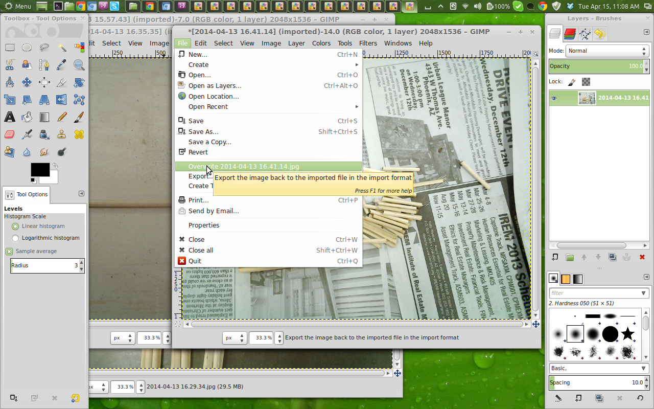Select the Scissors Select tool

click(10, 65)
